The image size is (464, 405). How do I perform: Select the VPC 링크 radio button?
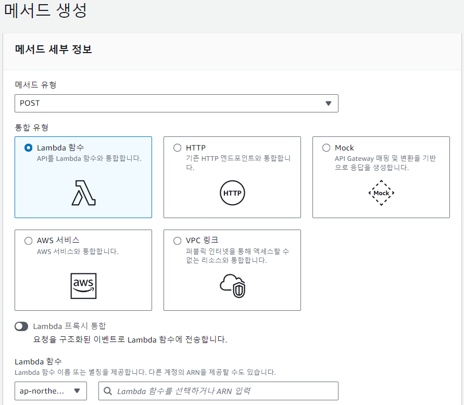coord(177,241)
